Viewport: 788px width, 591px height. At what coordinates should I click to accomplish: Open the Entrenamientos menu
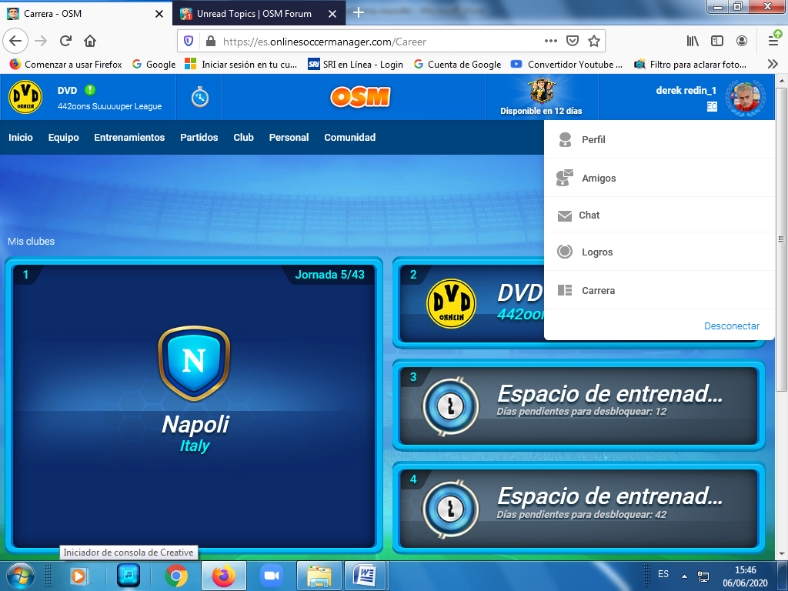click(129, 137)
